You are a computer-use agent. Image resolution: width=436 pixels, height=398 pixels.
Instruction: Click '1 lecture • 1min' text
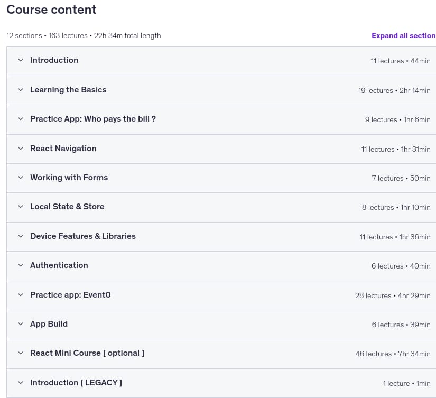[x=406, y=383]
